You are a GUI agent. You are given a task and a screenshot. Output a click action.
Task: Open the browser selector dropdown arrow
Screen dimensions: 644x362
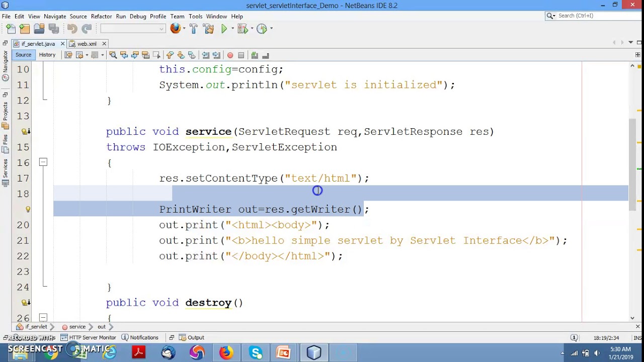183,29
